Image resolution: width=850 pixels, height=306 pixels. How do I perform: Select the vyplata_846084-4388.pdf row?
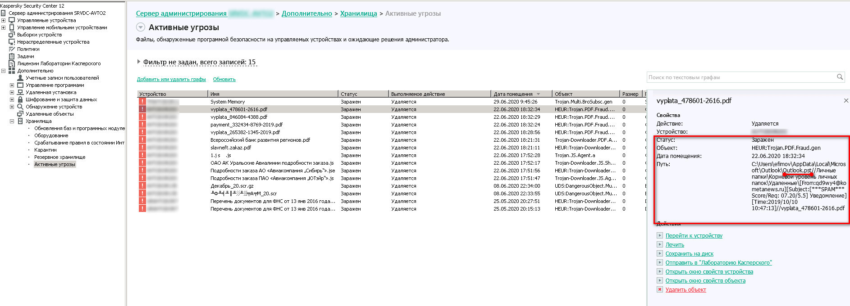(x=391, y=117)
